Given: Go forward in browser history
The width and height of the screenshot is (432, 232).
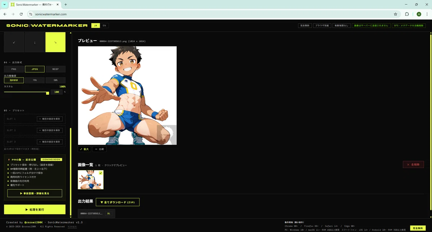Looking at the screenshot, I should coord(13,14).
